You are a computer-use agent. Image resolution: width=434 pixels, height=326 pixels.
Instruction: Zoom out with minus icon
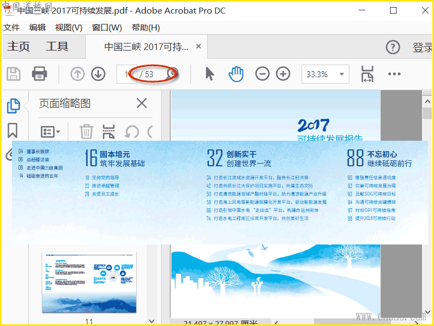tap(262, 74)
